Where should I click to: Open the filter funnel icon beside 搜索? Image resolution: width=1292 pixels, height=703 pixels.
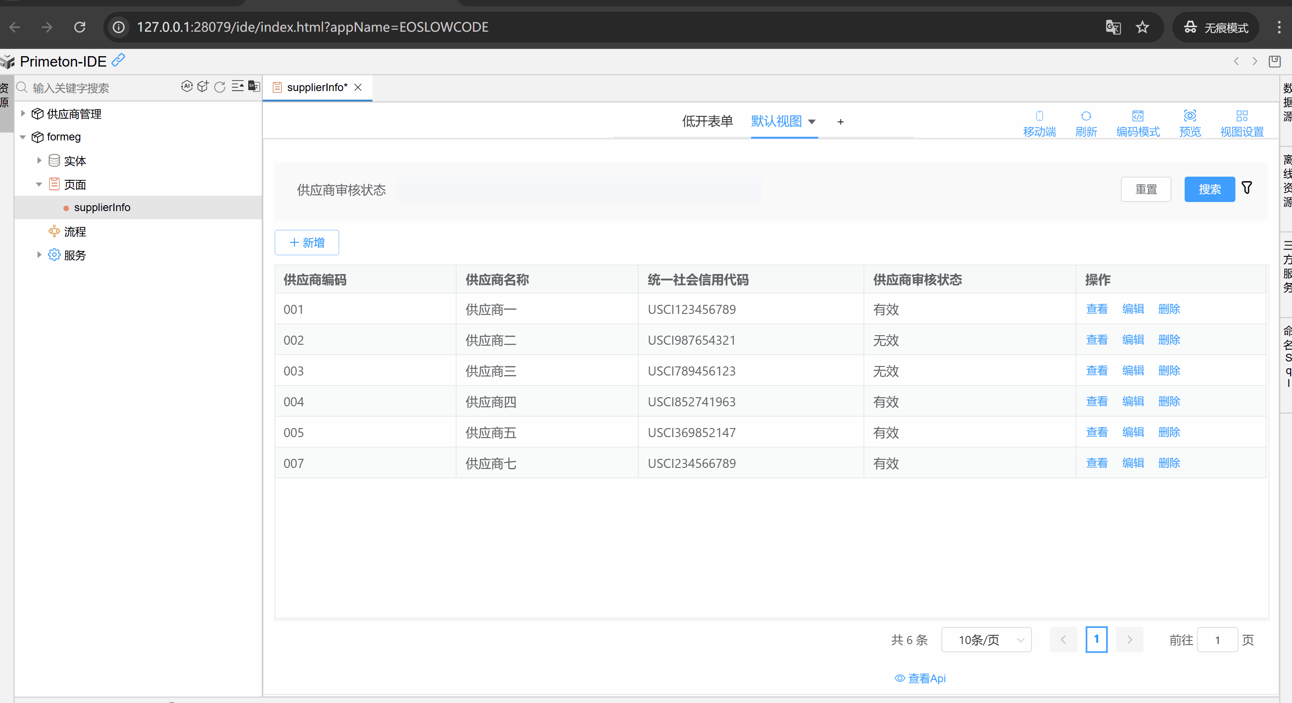pyautogui.click(x=1246, y=188)
